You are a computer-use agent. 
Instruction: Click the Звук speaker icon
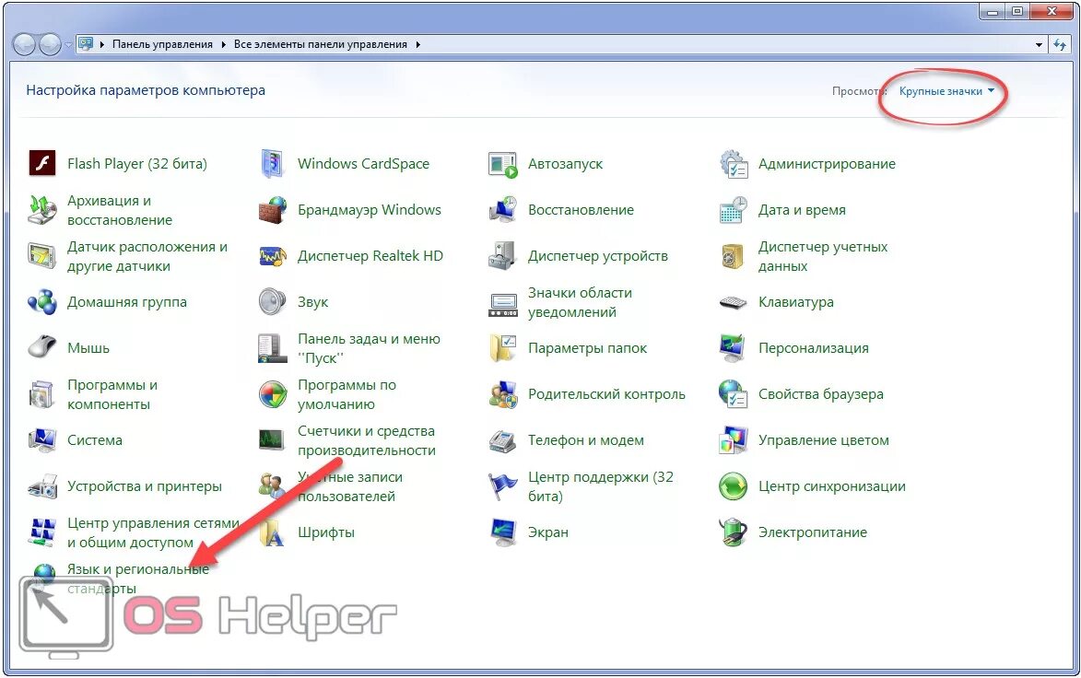point(272,302)
